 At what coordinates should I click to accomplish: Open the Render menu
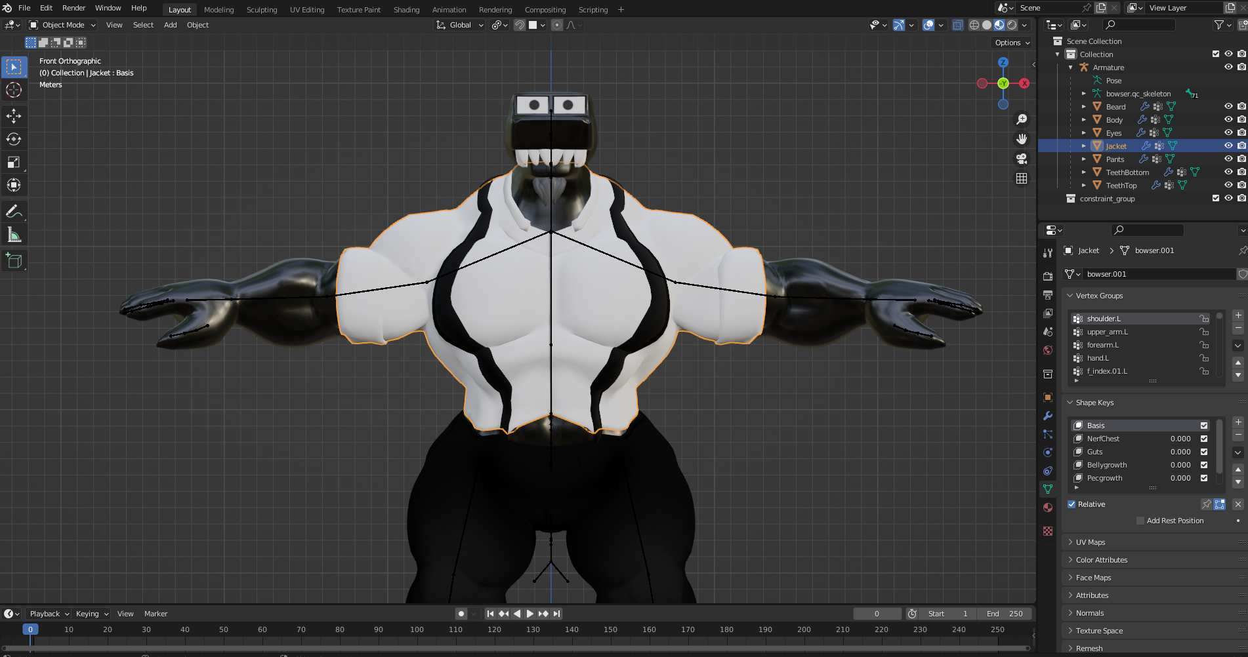click(x=73, y=8)
